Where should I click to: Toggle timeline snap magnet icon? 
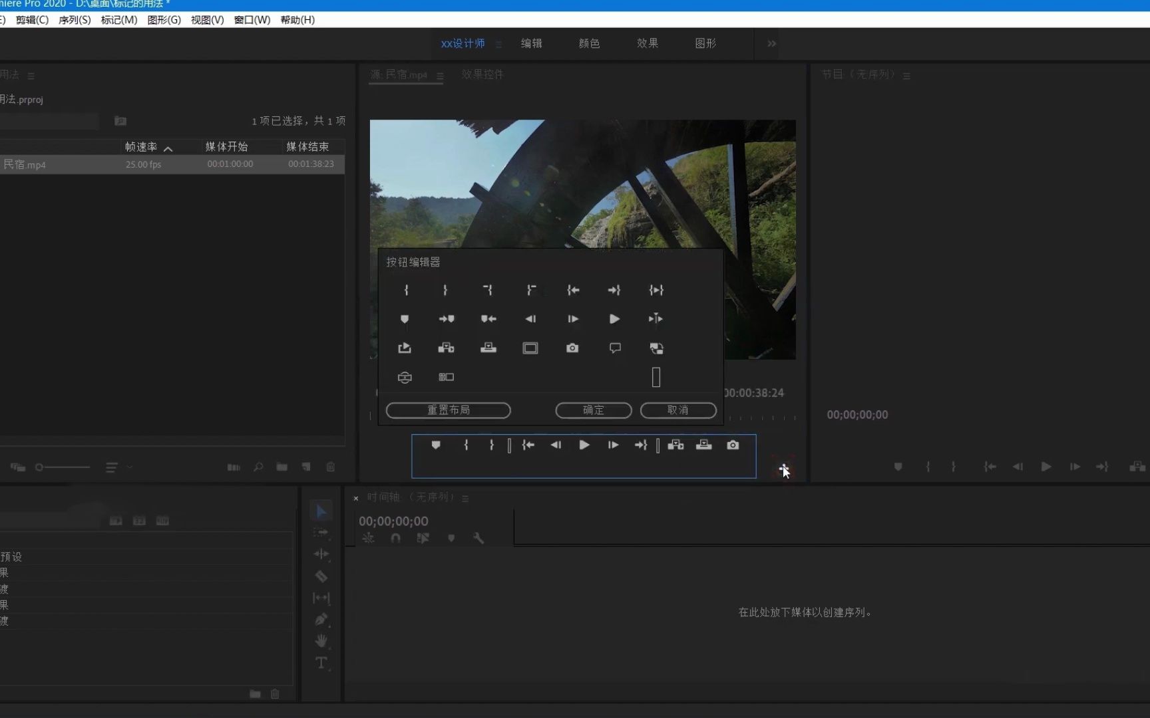pyautogui.click(x=396, y=538)
